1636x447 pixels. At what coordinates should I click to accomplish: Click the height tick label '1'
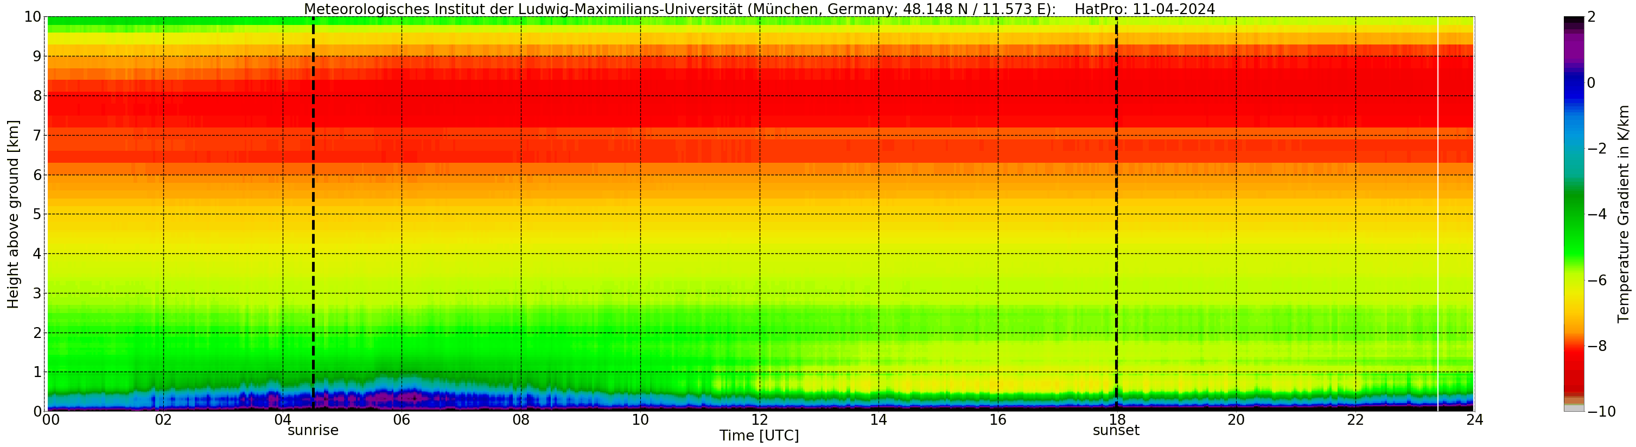(37, 372)
